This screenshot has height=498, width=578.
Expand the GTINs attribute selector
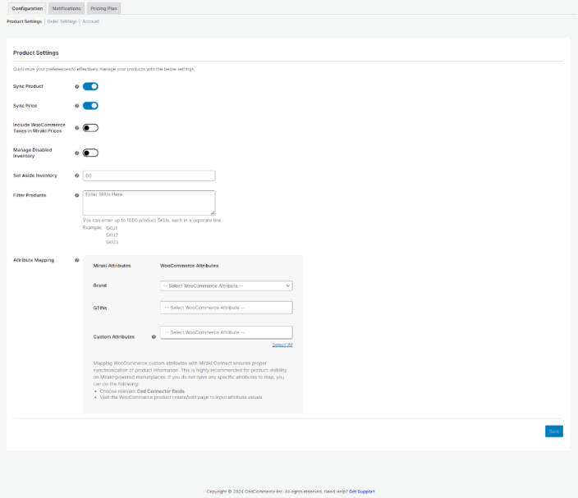[227, 308]
